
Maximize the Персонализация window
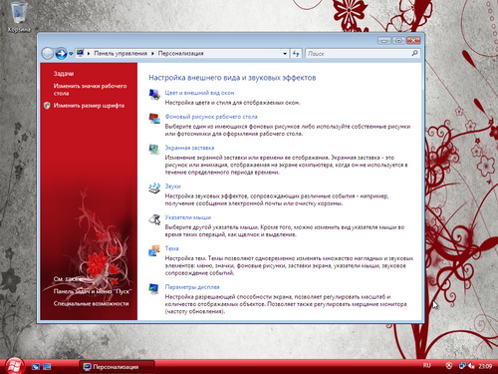click(x=398, y=41)
